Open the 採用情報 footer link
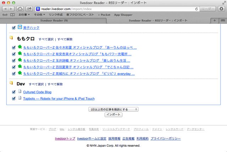Image resolution: width=227 pixels, height=152 pixels. (x=114, y=139)
